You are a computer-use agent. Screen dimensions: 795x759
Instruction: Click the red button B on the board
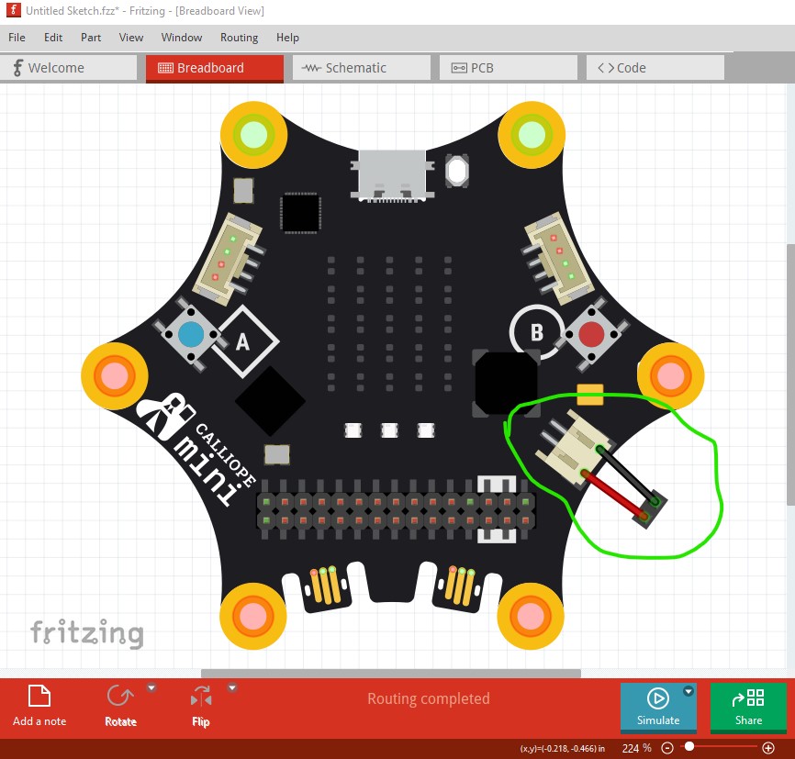point(591,334)
